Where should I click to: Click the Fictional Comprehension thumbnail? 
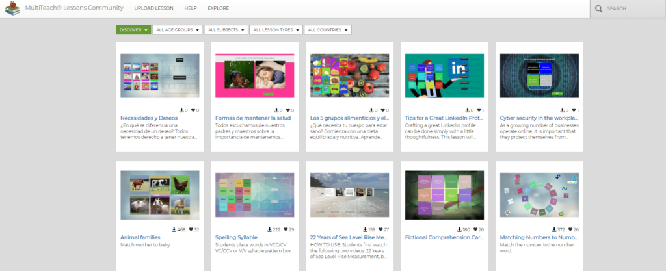[x=444, y=195]
